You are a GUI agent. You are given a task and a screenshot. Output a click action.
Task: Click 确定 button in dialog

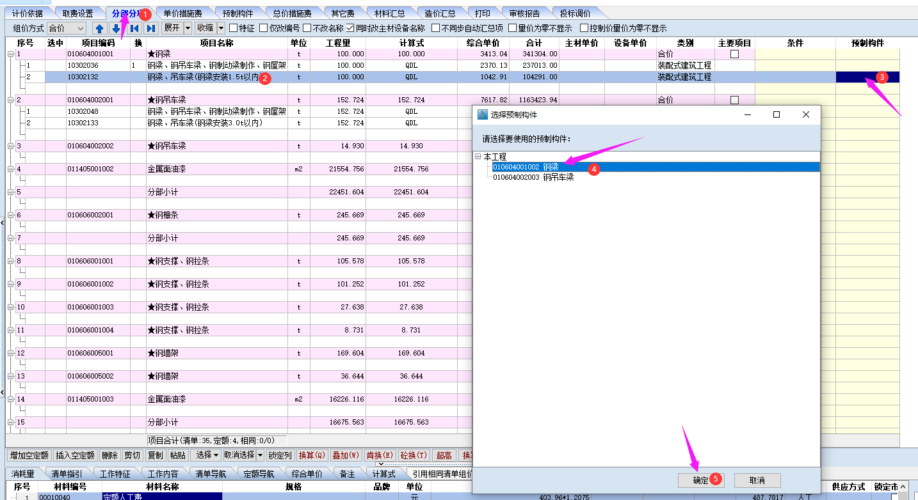tap(701, 480)
